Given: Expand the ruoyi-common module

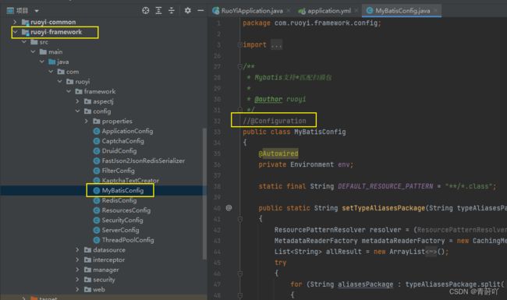Looking at the screenshot, I should (15, 22).
